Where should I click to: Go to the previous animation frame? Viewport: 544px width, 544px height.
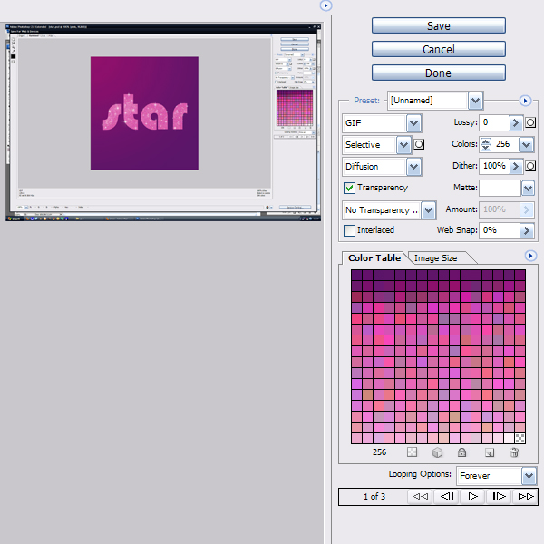(x=447, y=497)
